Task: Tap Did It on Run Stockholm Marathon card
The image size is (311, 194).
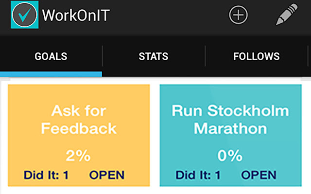Action: [x=198, y=175]
